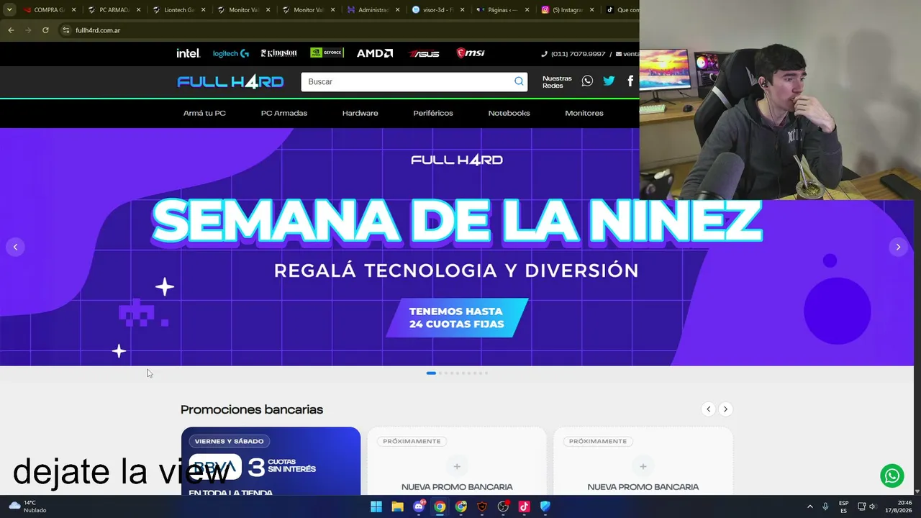Open the Notebooks menu
Image resolution: width=921 pixels, height=518 pixels.
click(509, 113)
